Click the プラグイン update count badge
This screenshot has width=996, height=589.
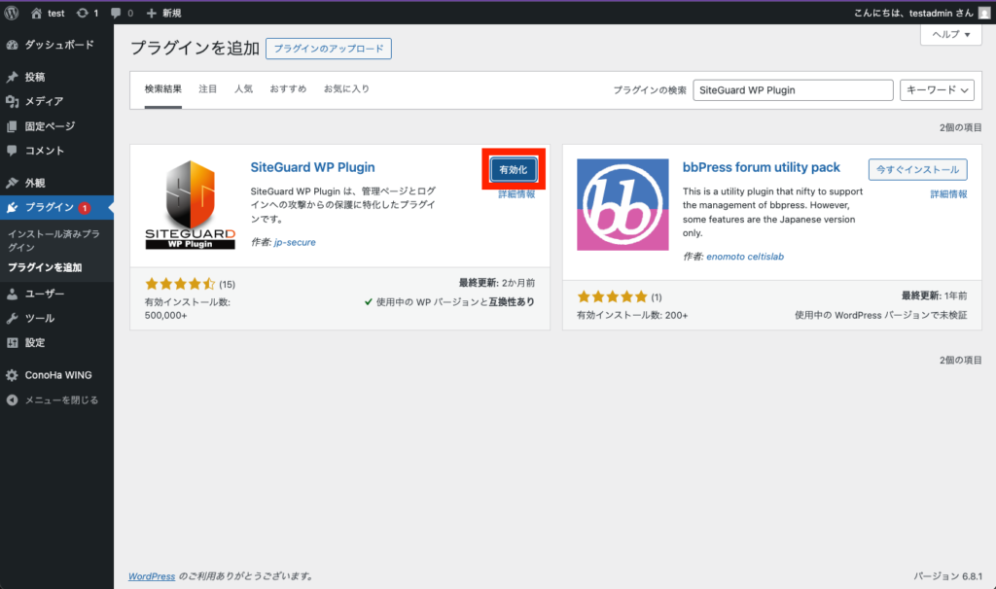85,208
